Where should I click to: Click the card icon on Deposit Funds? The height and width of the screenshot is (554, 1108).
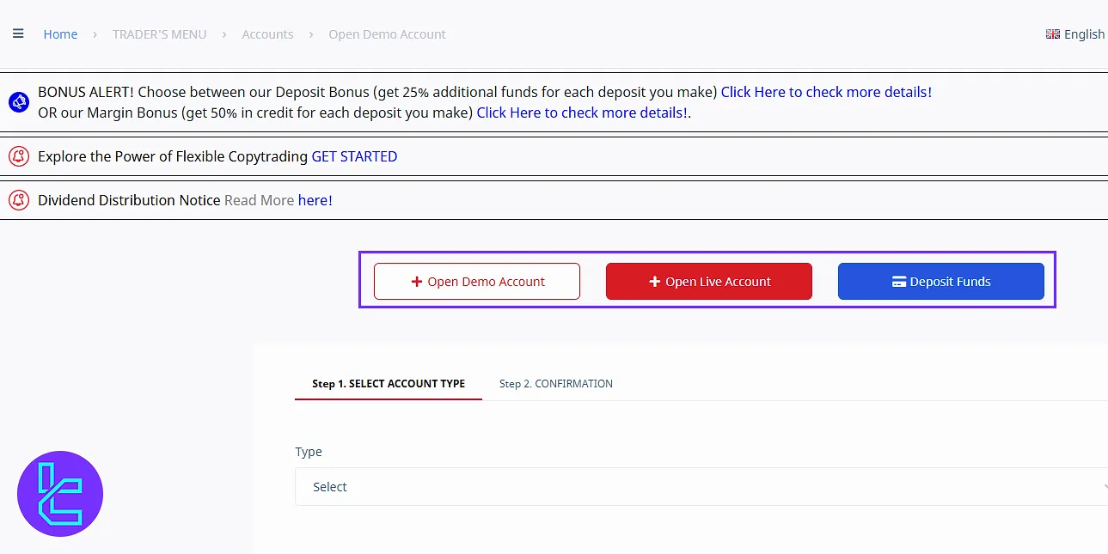pos(899,282)
